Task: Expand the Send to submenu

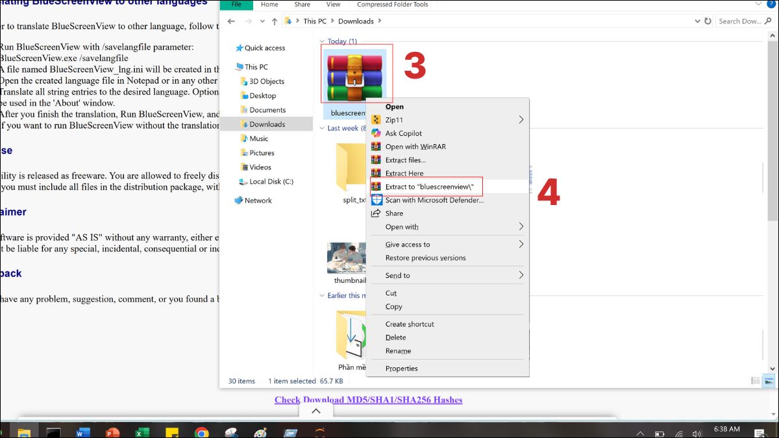Action: 521,275
